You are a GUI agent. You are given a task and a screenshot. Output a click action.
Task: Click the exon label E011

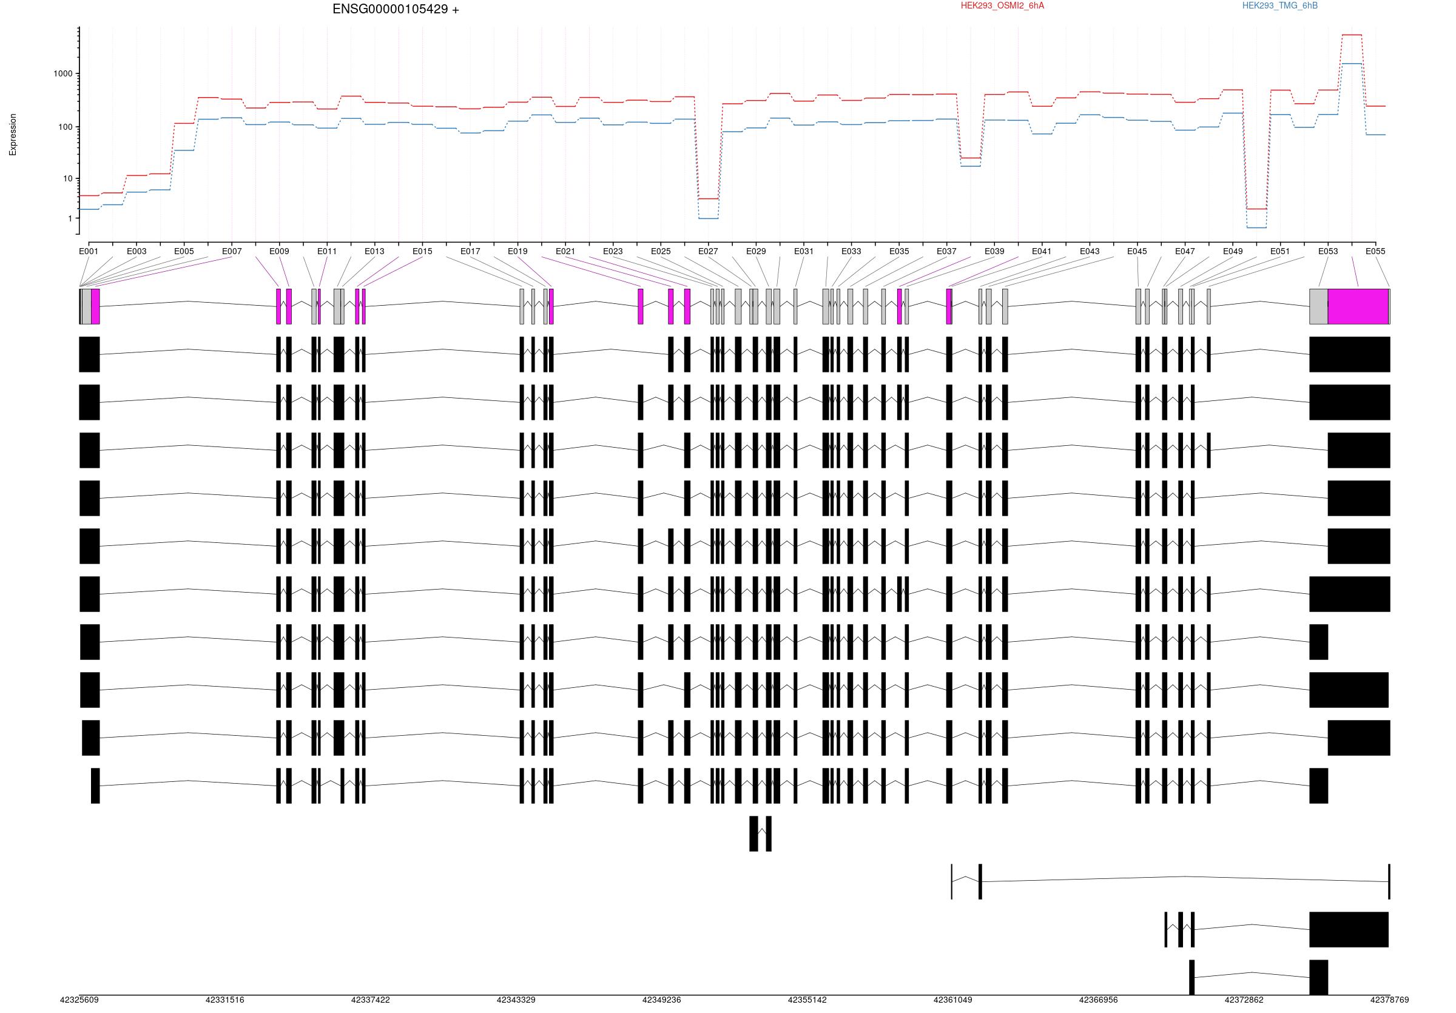point(327,251)
